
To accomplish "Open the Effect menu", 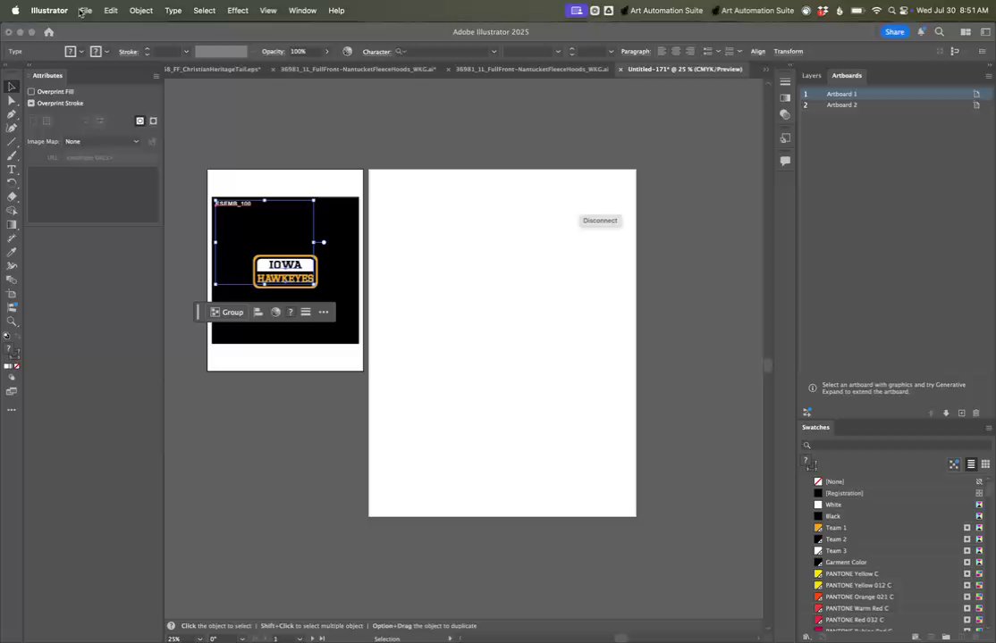I will point(237,11).
